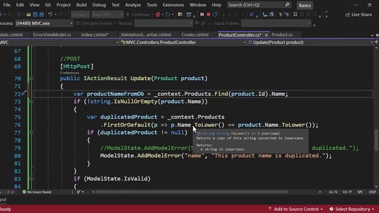This screenshot has width=379, height=213.
Task: Click the Restart application circular arrow icon
Action: (168, 15)
